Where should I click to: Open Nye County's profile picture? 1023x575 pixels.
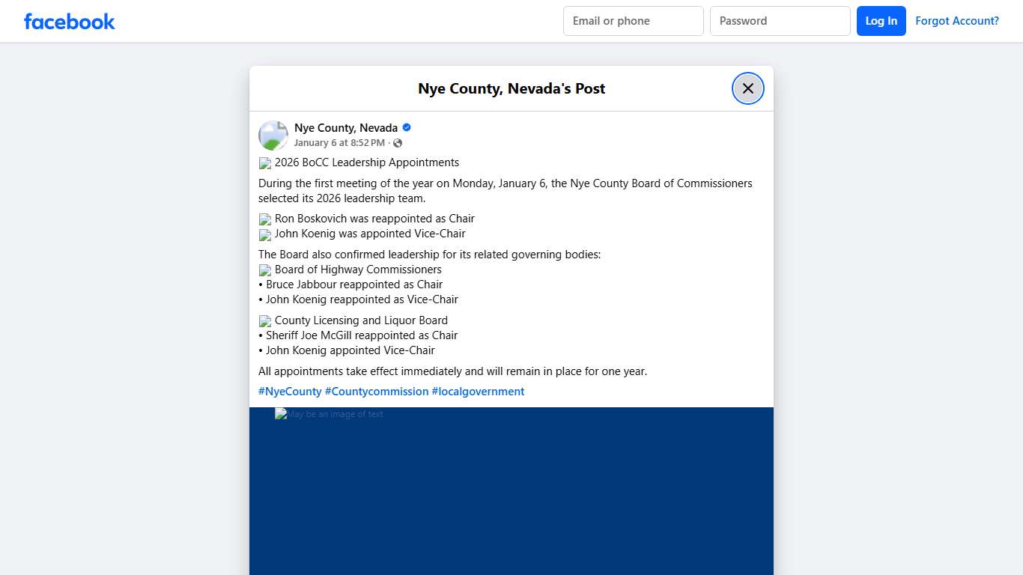click(x=273, y=135)
